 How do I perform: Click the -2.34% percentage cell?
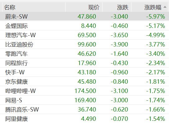coord(156,63)
